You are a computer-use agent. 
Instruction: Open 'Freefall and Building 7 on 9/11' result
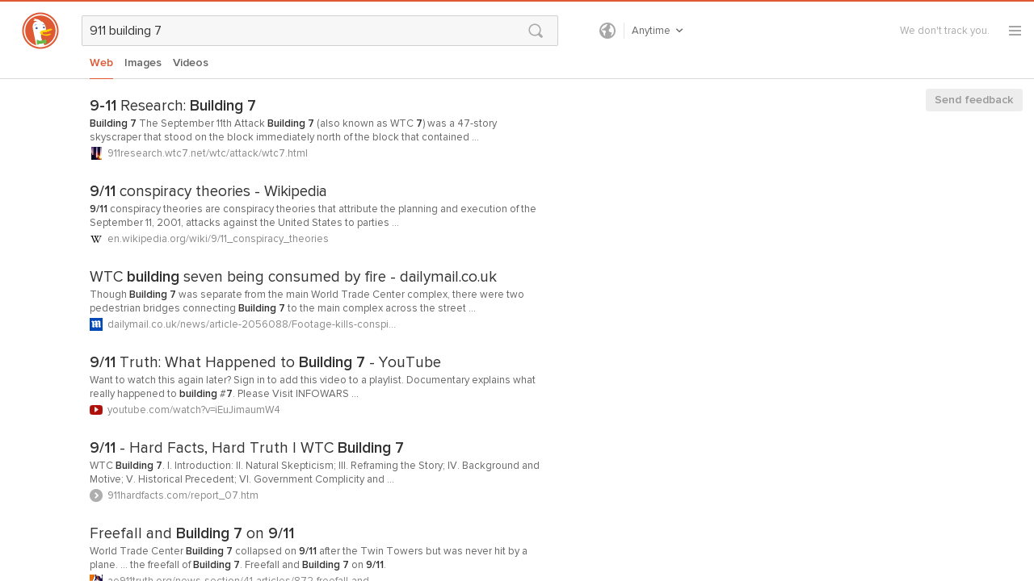192,533
